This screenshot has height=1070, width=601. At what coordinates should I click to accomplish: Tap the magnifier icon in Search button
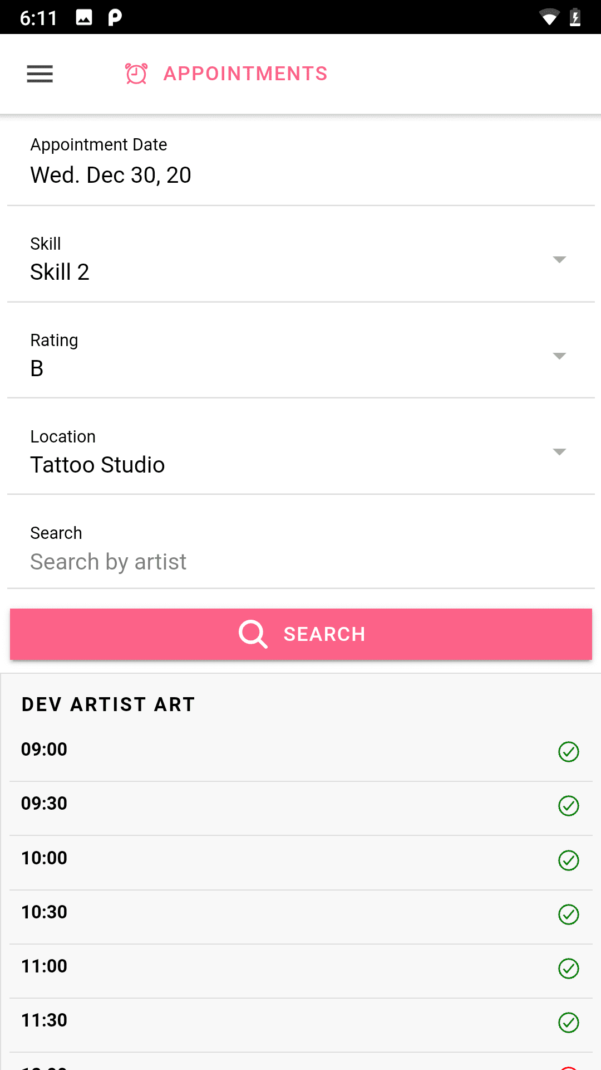253,634
